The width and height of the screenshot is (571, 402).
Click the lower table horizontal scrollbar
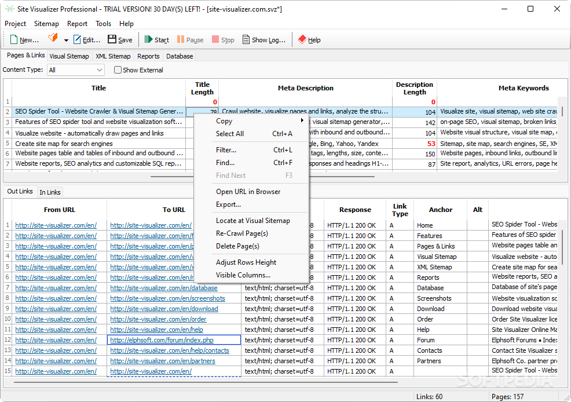[x=206, y=382]
